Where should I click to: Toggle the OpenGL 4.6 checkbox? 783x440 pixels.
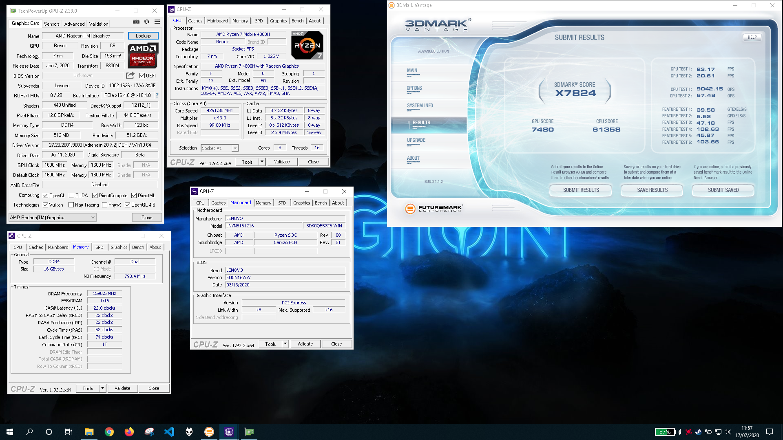(x=128, y=205)
